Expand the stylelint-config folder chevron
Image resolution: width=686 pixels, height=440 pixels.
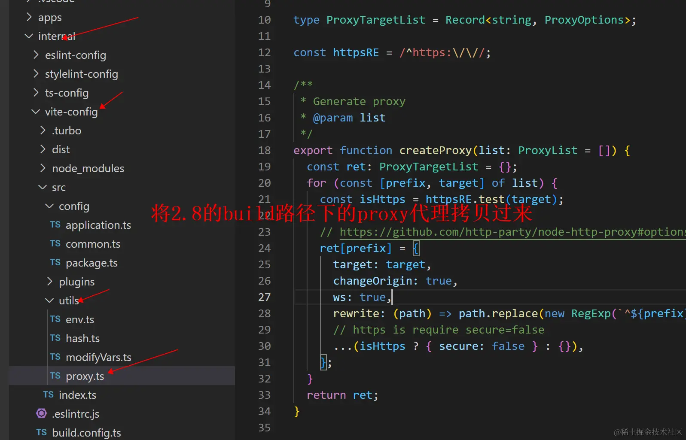(x=36, y=74)
